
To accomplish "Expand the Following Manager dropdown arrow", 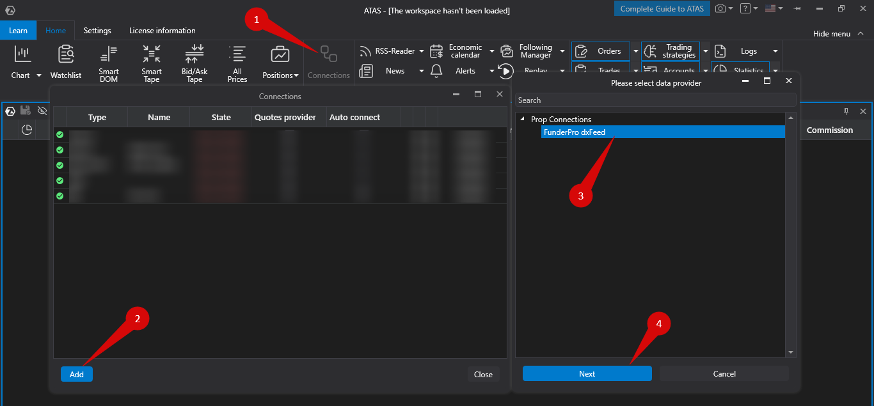I will point(562,51).
